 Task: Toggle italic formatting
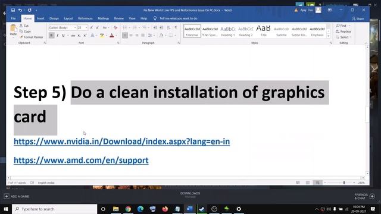click(x=58, y=36)
